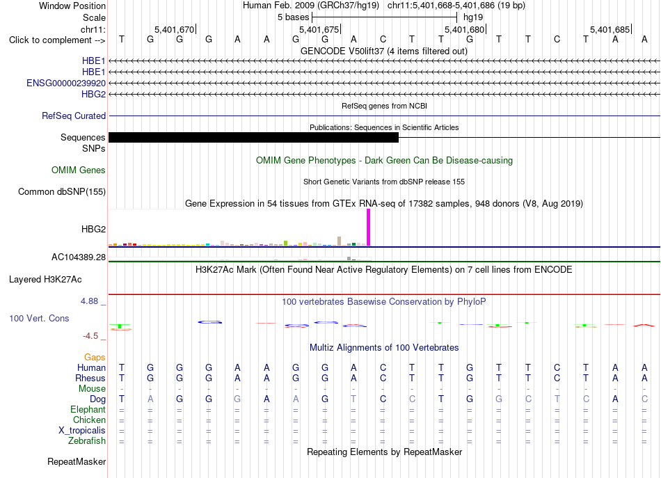Open the GENCODE V50lift37 track title
This screenshot has height=478, width=661.
tap(383, 51)
